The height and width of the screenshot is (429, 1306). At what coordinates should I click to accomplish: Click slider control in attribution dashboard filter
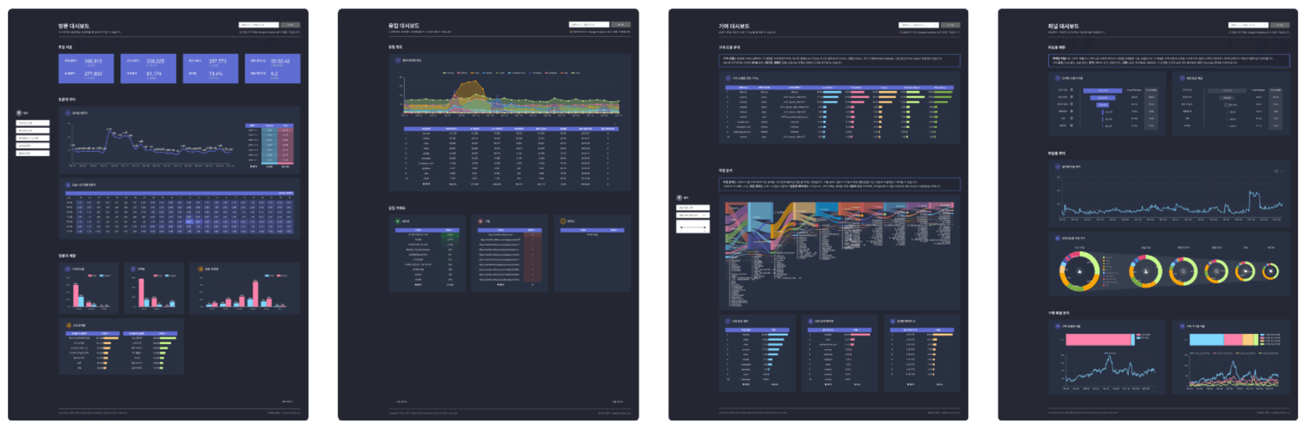(693, 228)
